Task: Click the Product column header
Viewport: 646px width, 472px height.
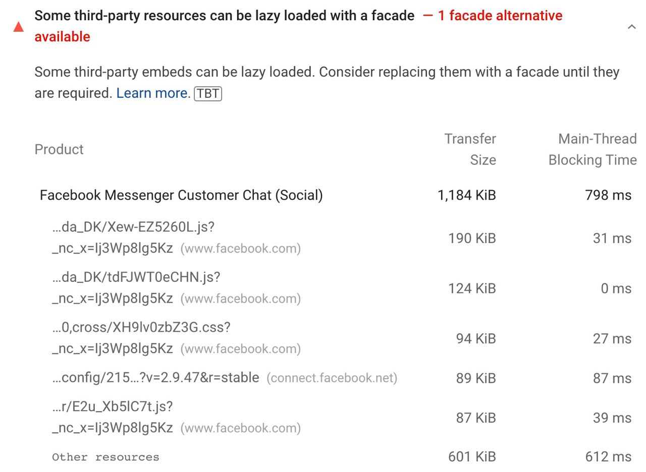Action: [59, 149]
